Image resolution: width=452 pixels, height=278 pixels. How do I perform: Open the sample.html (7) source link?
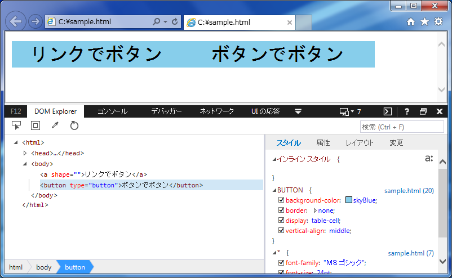tap(411, 253)
